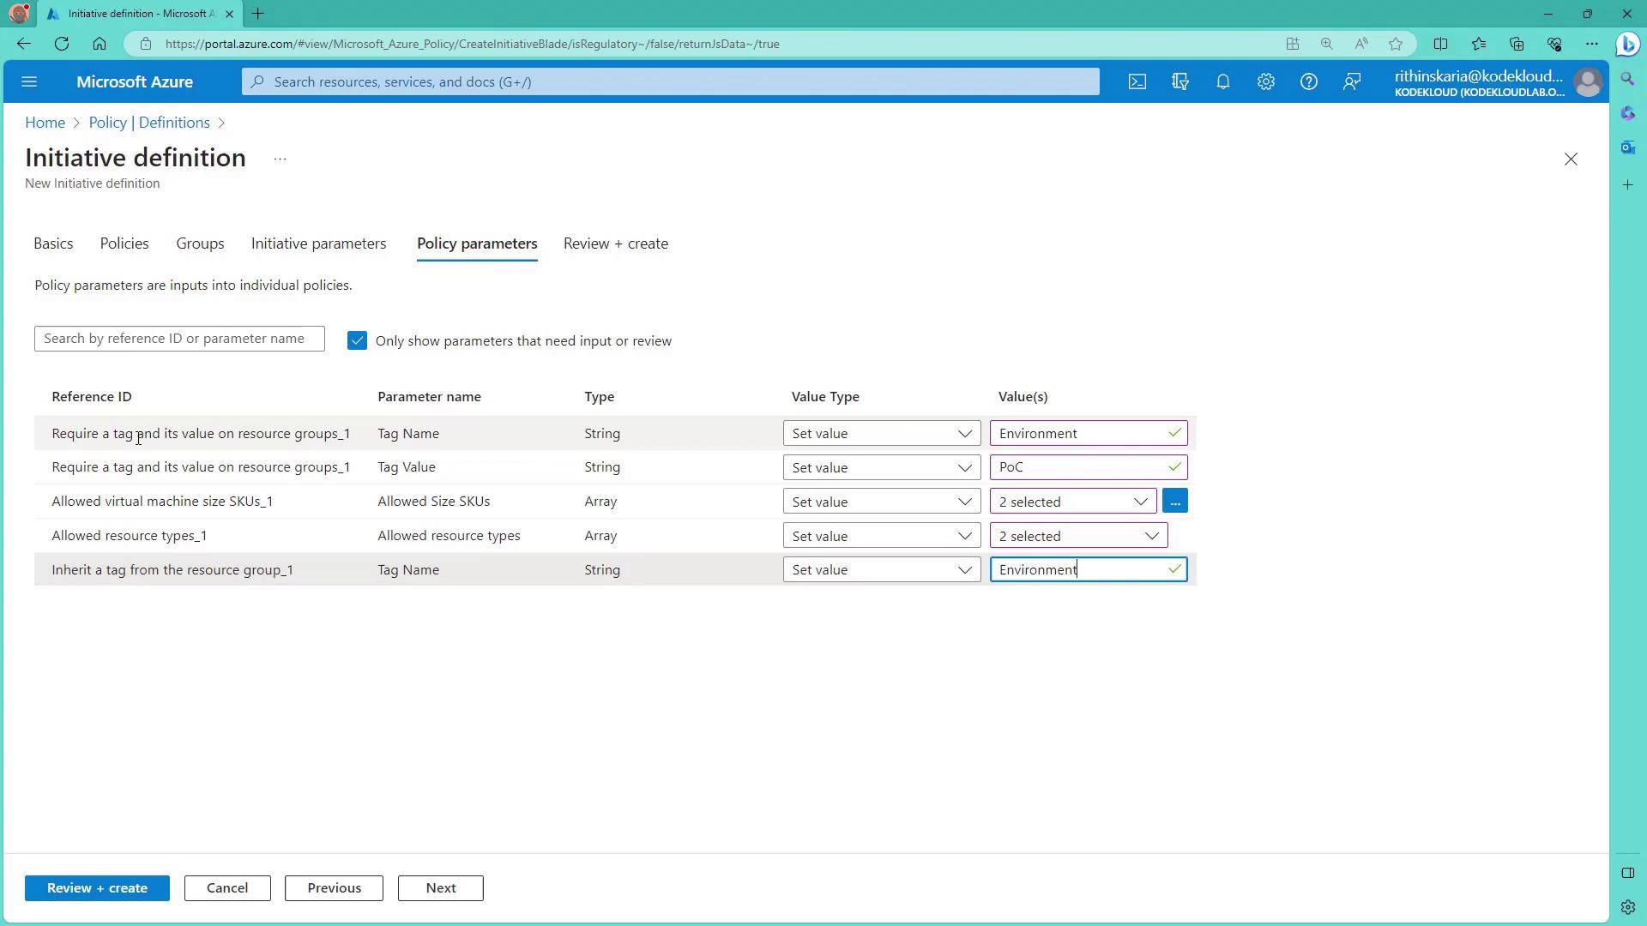Expand Value Type dropdown for Inherit a tag row
The width and height of the screenshot is (1647, 926).
point(881,570)
